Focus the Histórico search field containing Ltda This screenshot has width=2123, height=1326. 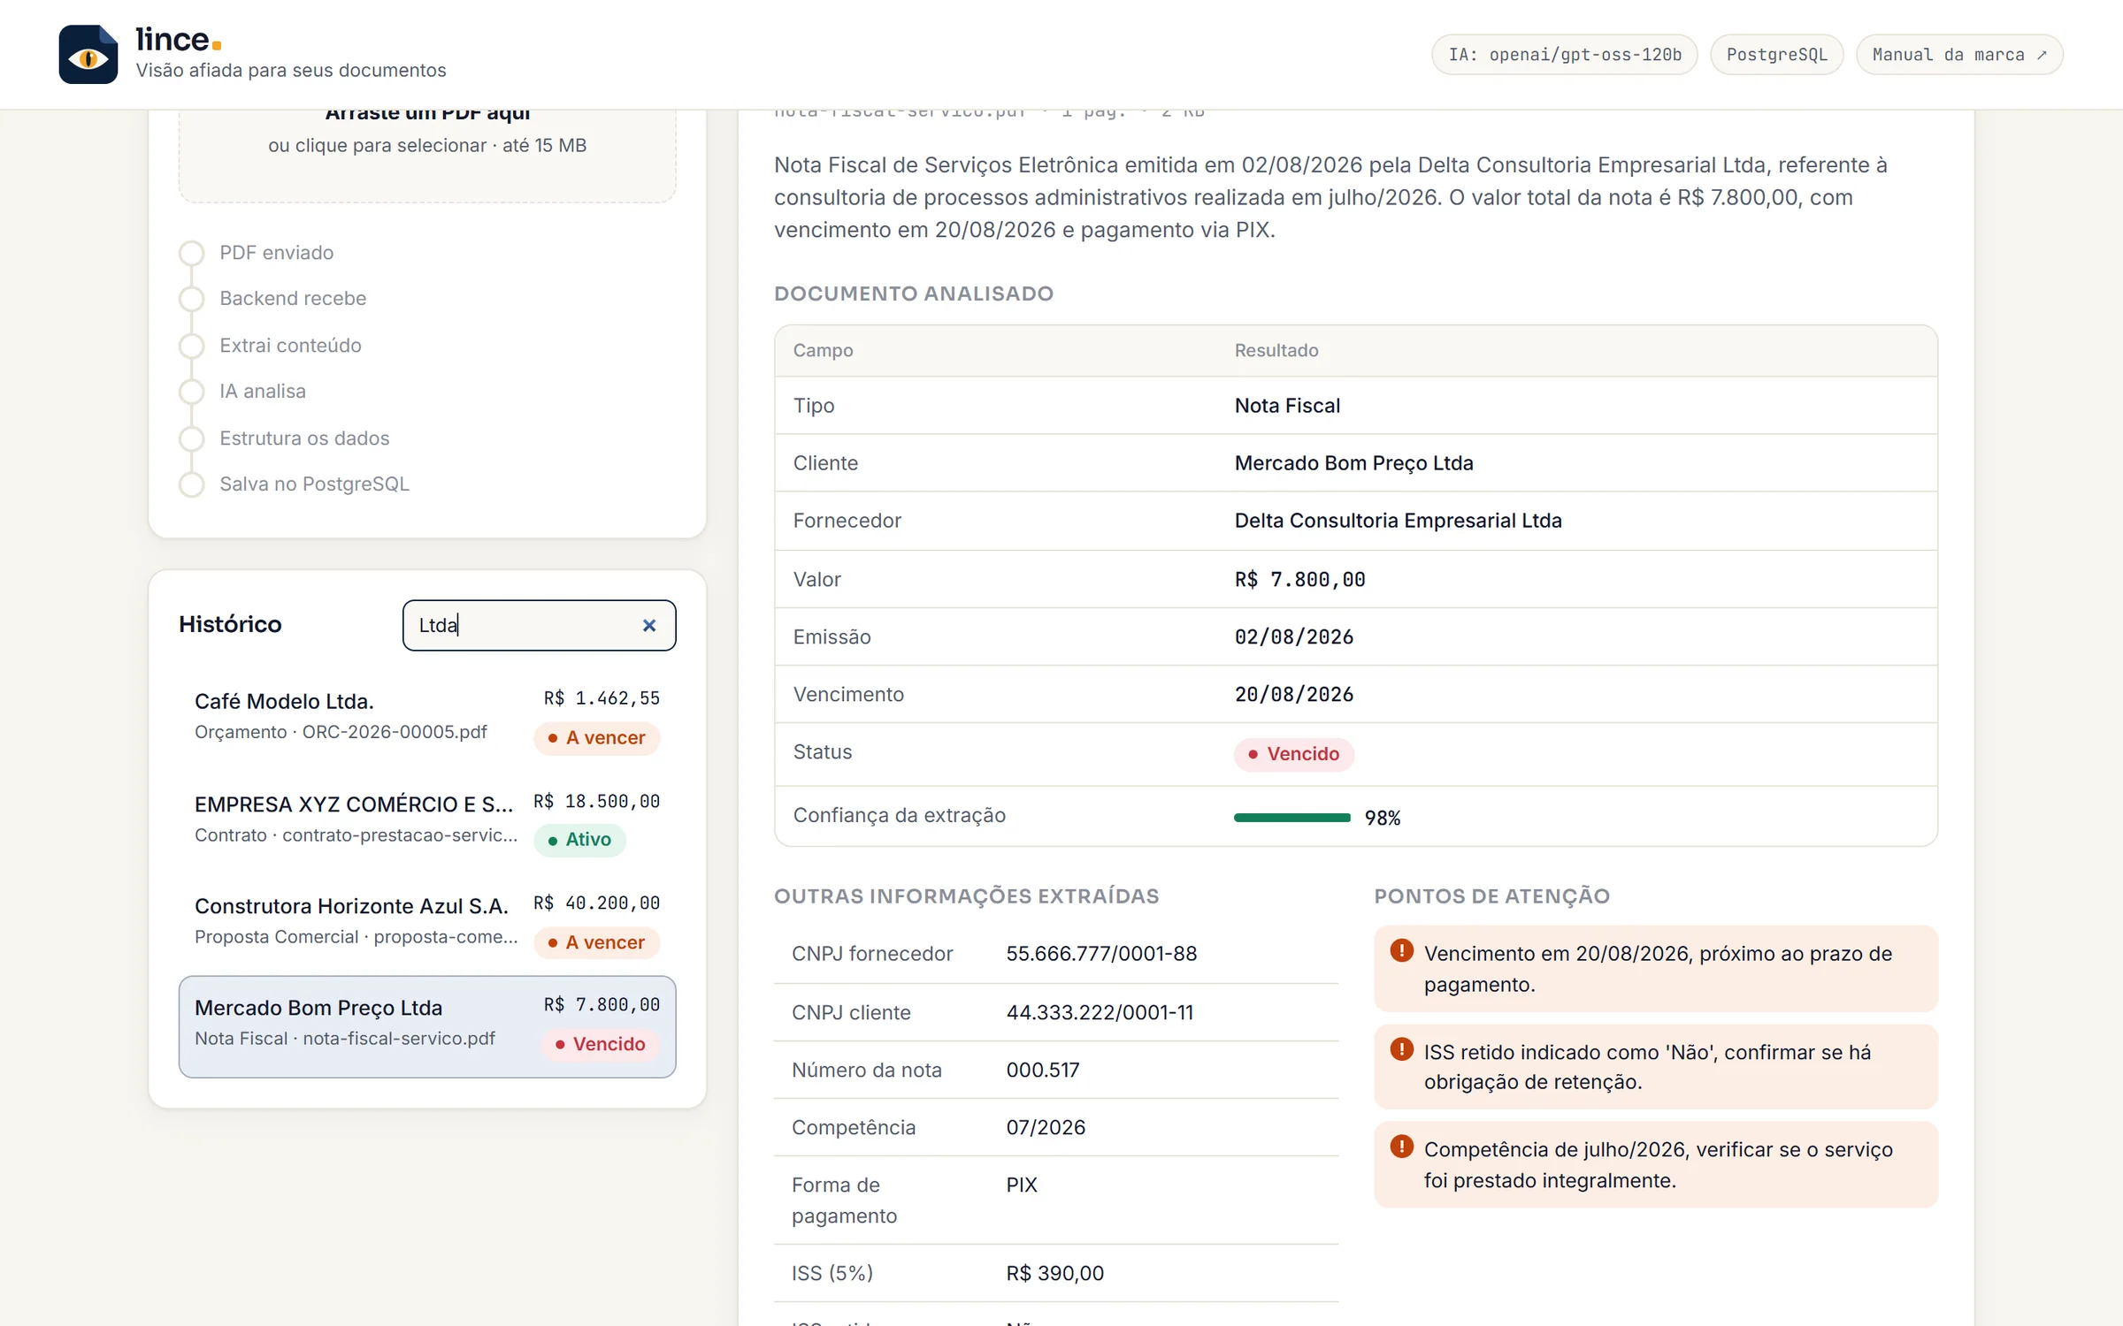coord(539,626)
